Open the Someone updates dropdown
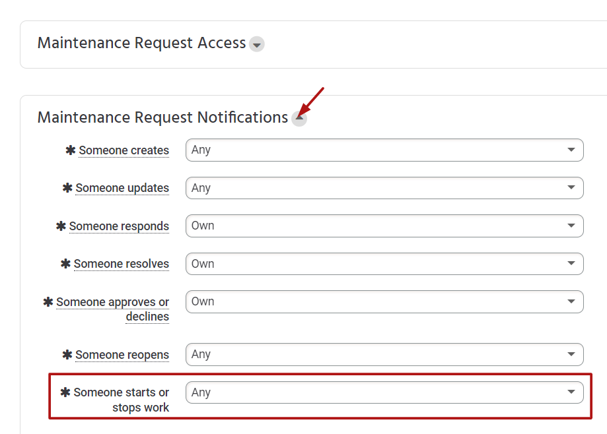This screenshot has width=607, height=434. pos(384,188)
